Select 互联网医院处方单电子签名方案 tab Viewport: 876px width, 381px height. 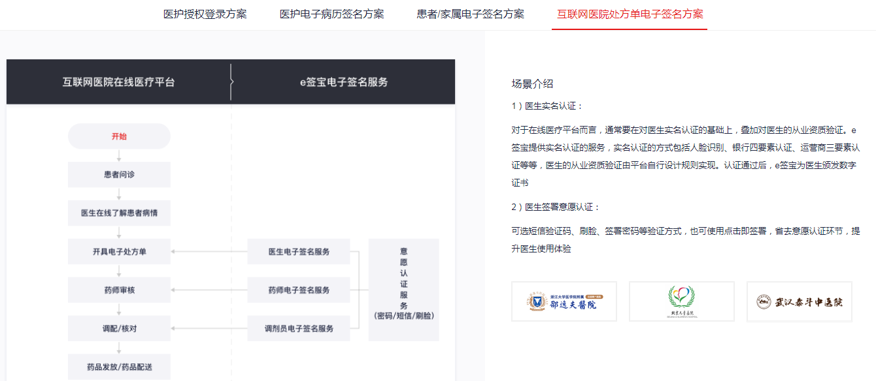(x=630, y=14)
